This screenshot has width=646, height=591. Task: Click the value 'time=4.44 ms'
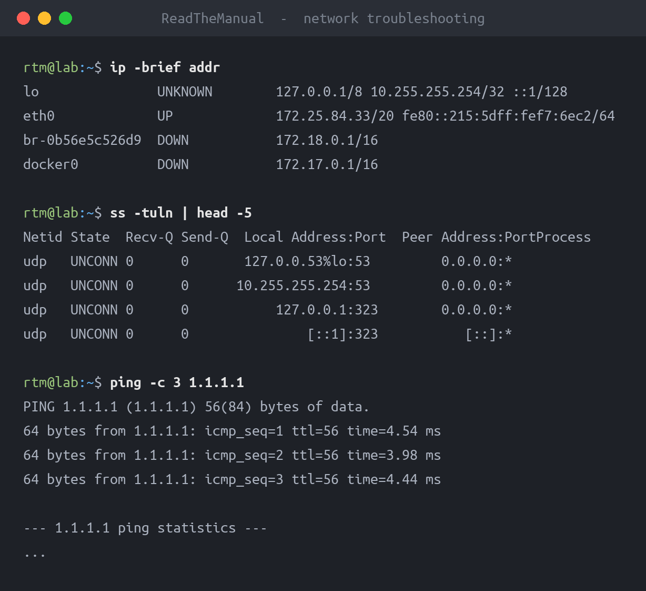(394, 479)
